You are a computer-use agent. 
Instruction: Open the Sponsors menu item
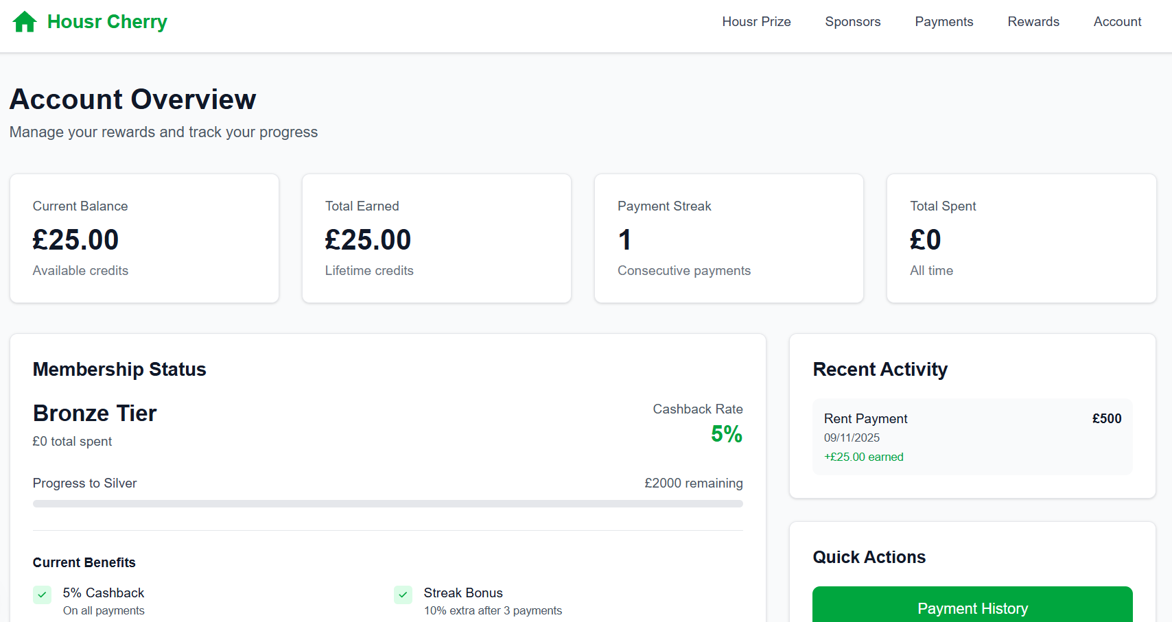point(852,22)
